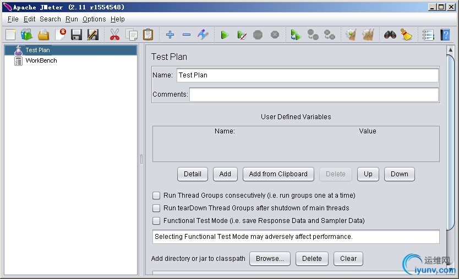Click the Value variables column header
The height and width of the screenshot is (279, 459).
368,131
